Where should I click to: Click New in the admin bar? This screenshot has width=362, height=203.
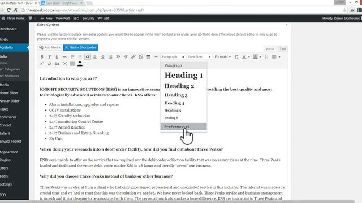[46, 19]
